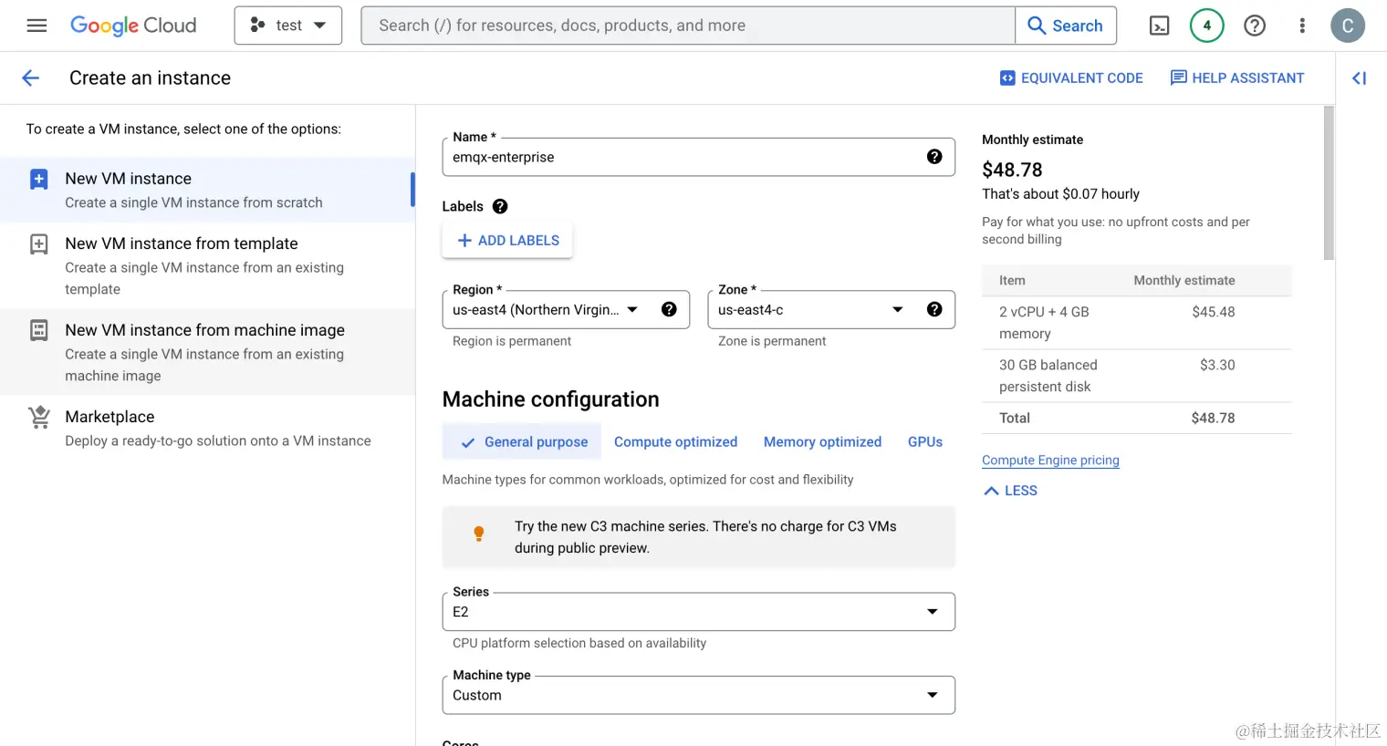This screenshot has width=1387, height=746.
Task: Click the Total row amount $48.78
Action: (x=1213, y=418)
